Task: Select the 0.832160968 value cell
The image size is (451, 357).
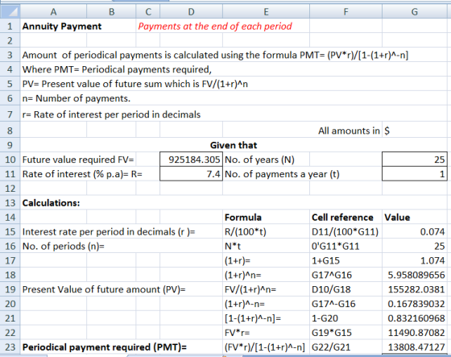Action: (x=415, y=318)
